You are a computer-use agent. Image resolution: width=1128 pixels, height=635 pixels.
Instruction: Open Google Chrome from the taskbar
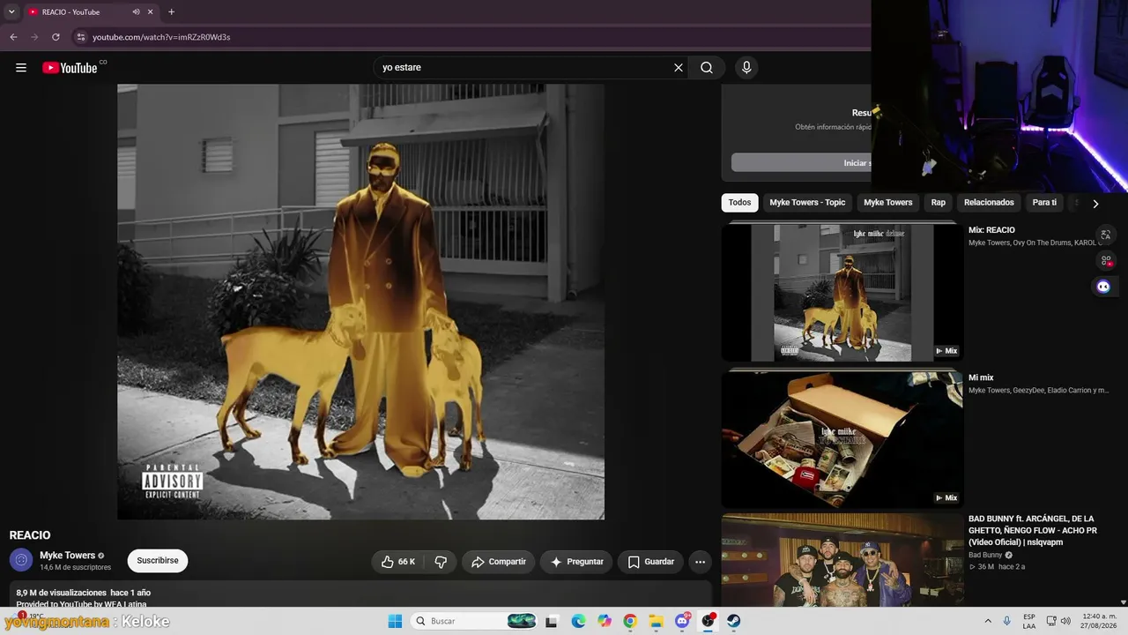coord(630,621)
